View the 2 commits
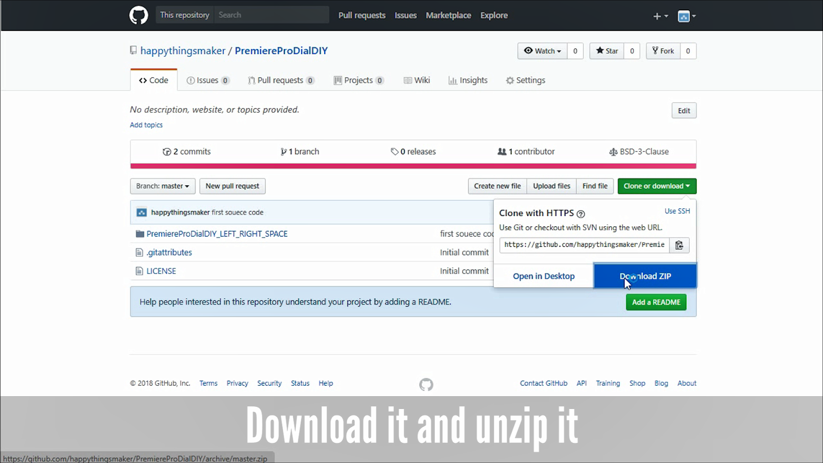This screenshot has height=463, width=823. click(187, 152)
